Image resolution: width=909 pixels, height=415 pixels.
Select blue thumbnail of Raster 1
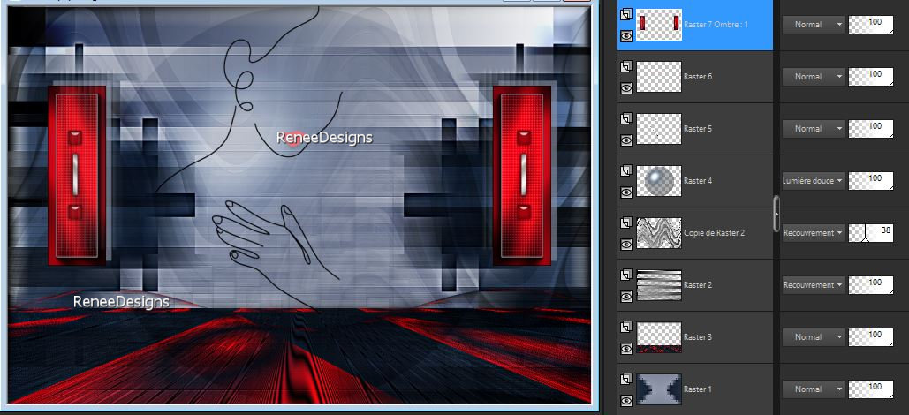pos(659,389)
